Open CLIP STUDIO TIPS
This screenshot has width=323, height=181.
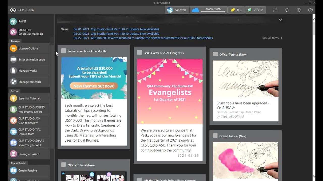click(x=29, y=131)
